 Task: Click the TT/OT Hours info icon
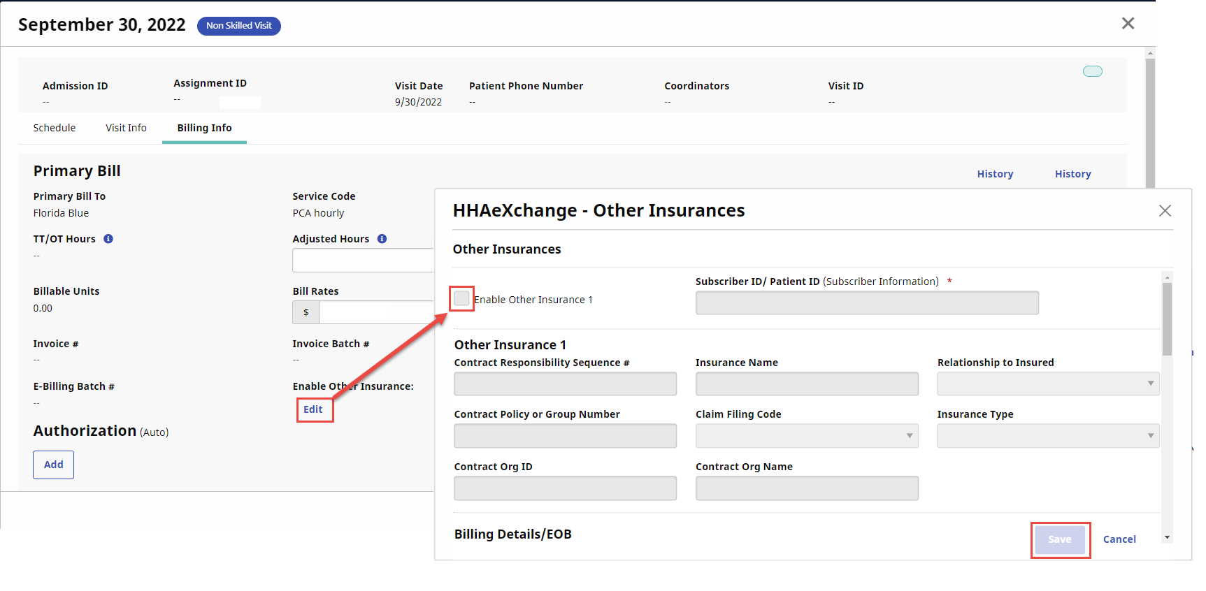(108, 239)
